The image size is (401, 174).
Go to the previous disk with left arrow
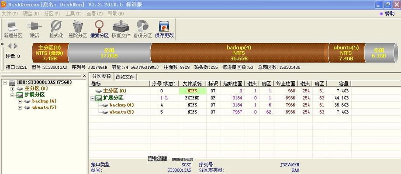pos(10,46)
